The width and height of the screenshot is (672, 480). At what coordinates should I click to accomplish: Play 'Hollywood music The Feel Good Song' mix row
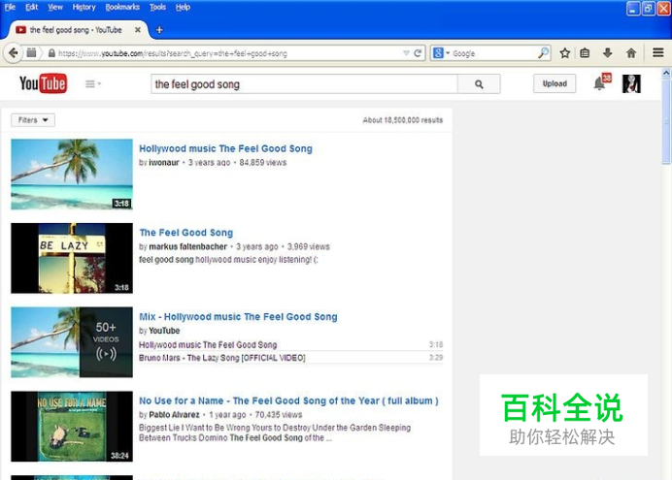coord(290,344)
